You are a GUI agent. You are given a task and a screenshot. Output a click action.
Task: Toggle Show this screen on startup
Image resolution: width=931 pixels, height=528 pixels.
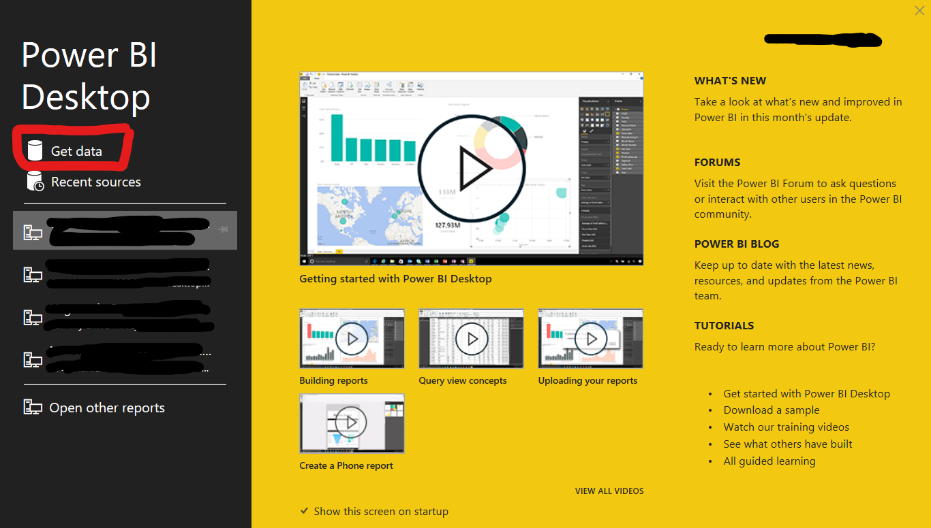[374, 511]
